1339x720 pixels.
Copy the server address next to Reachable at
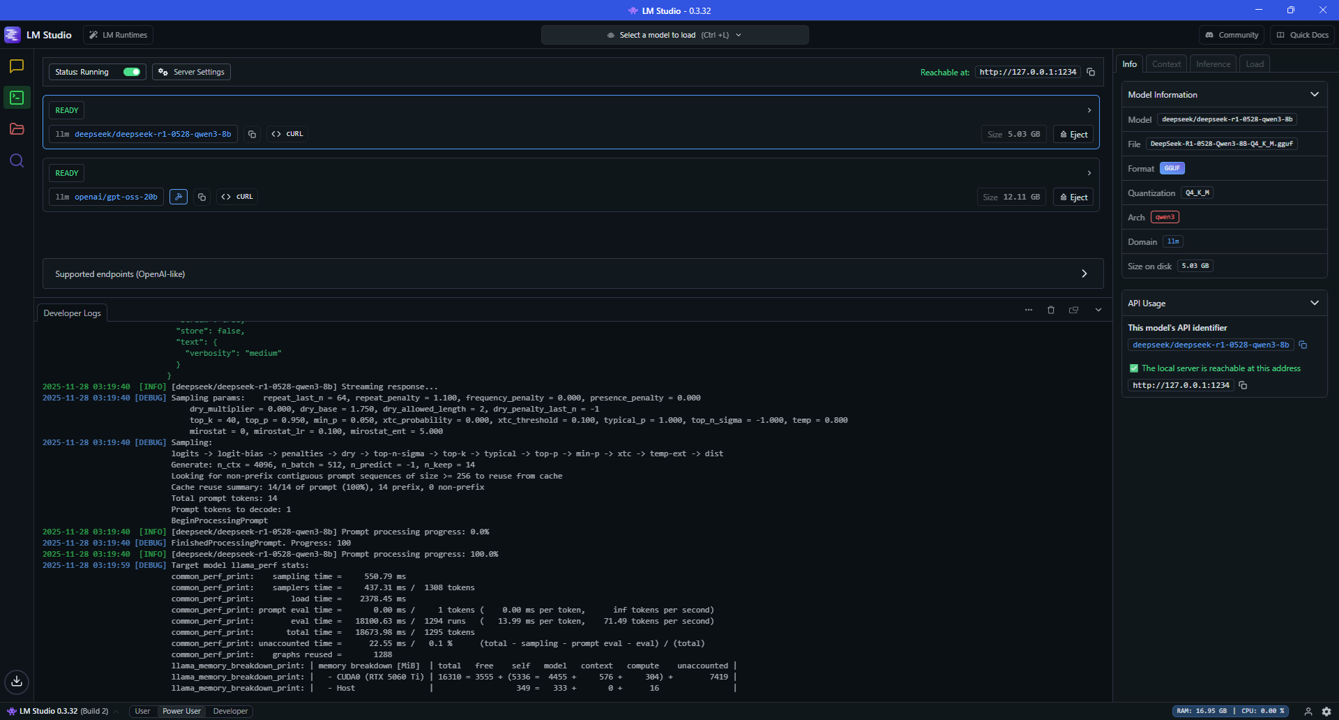coord(1091,72)
